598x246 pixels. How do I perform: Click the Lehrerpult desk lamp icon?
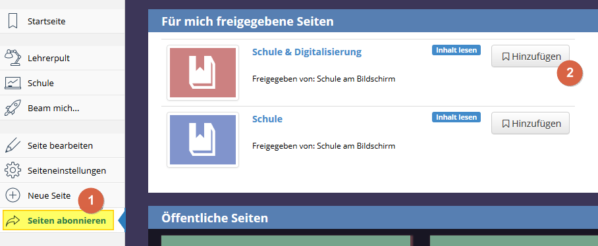(x=13, y=59)
